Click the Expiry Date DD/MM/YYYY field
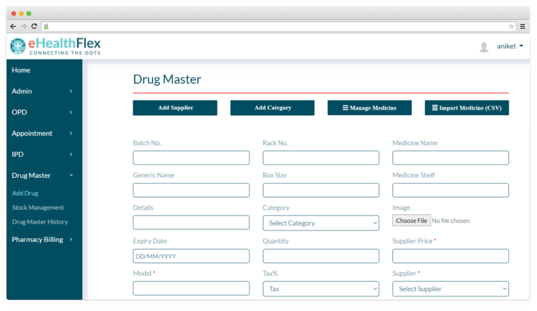537x311 pixels. [191, 256]
